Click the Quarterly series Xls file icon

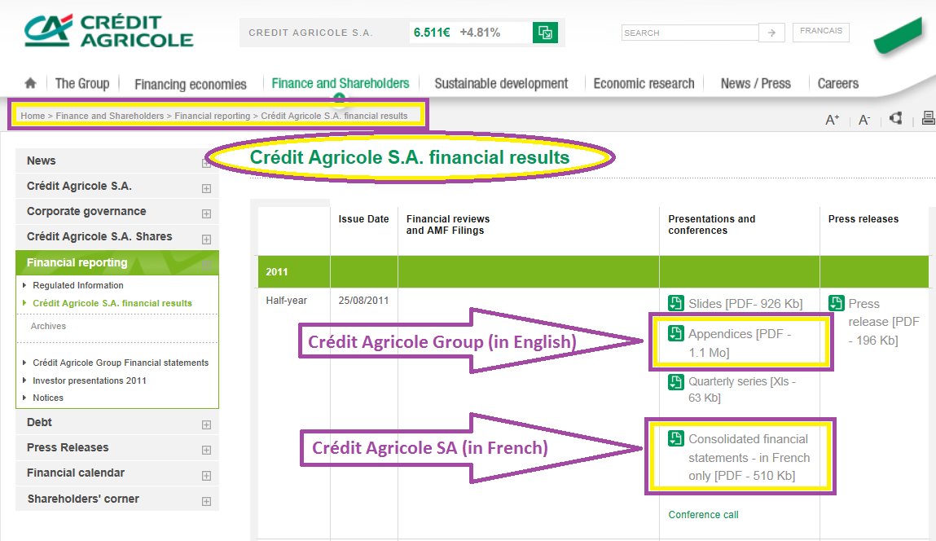[676, 381]
